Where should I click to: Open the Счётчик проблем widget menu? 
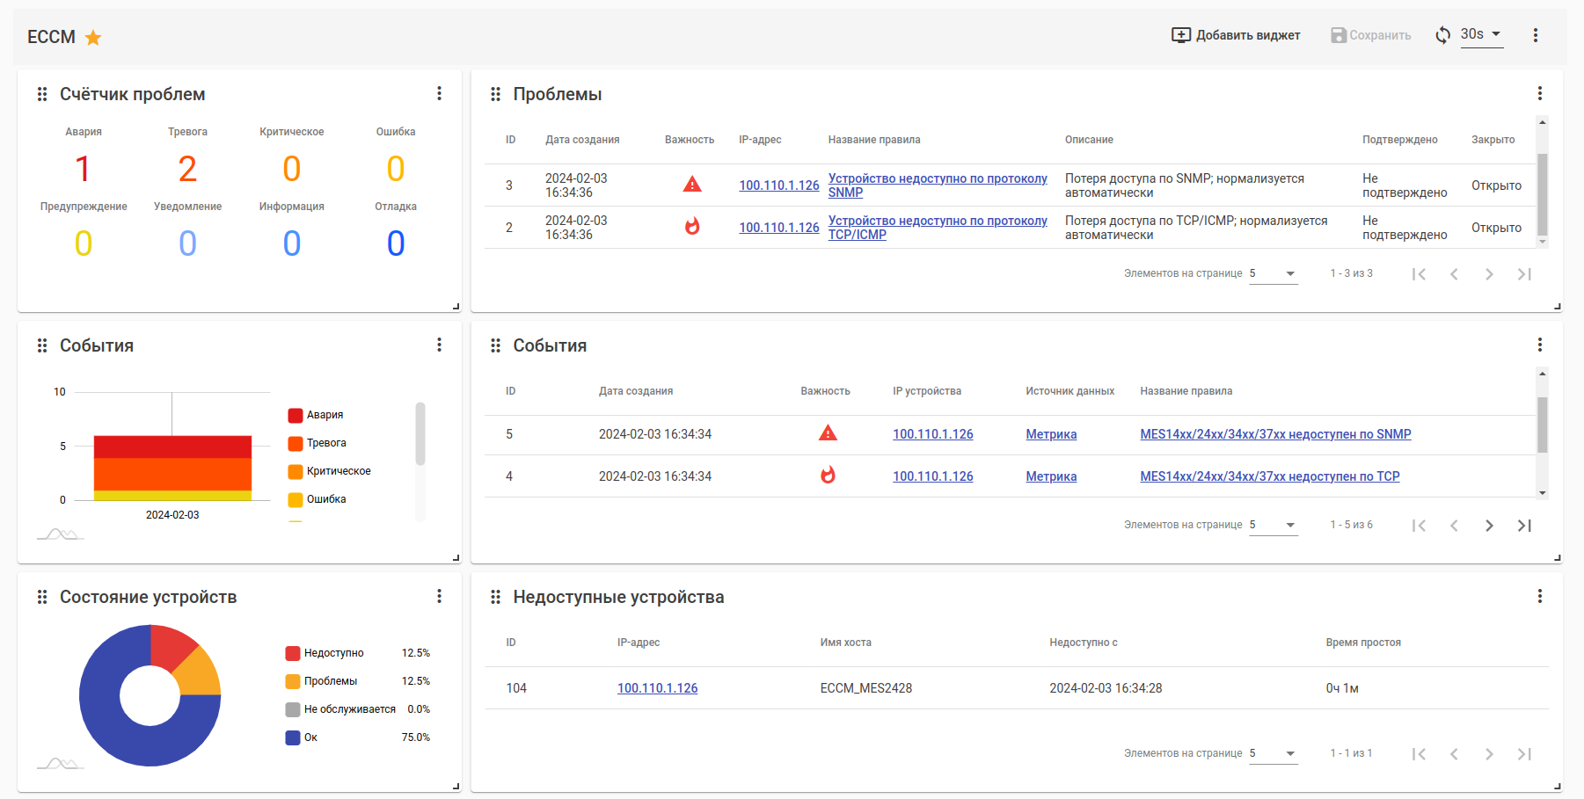pyautogui.click(x=439, y=93)
